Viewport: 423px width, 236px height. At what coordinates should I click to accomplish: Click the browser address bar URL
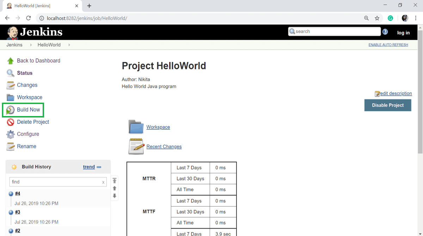point(87,18)
